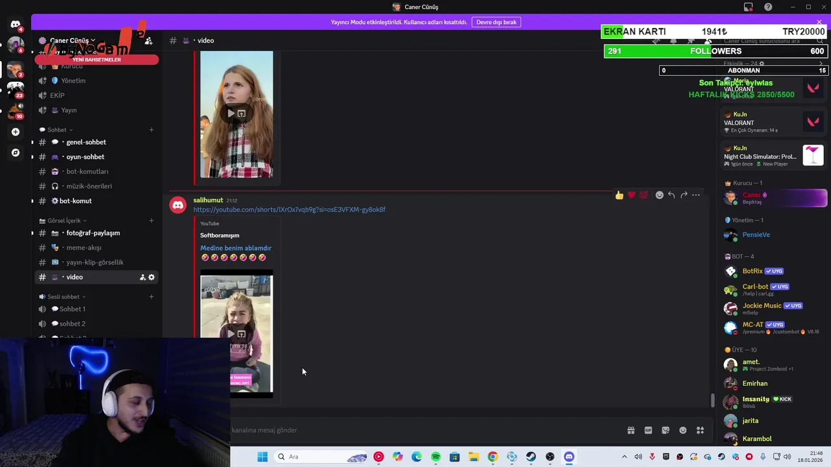Open emoji picker in message bar
The width and height of the screenshot is (831, 467).
[x=683, y=430]
